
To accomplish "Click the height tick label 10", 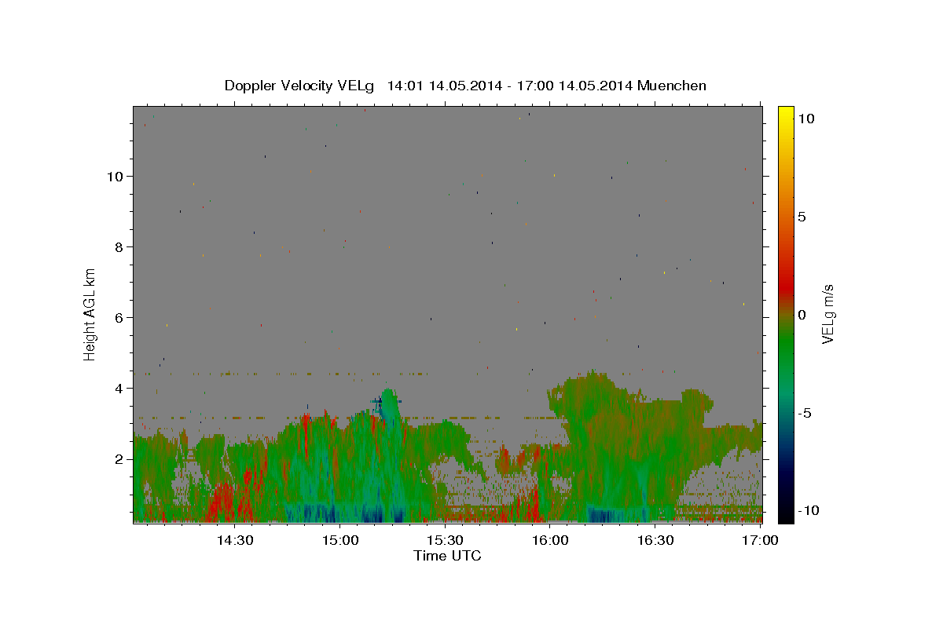I will [117, 176].
